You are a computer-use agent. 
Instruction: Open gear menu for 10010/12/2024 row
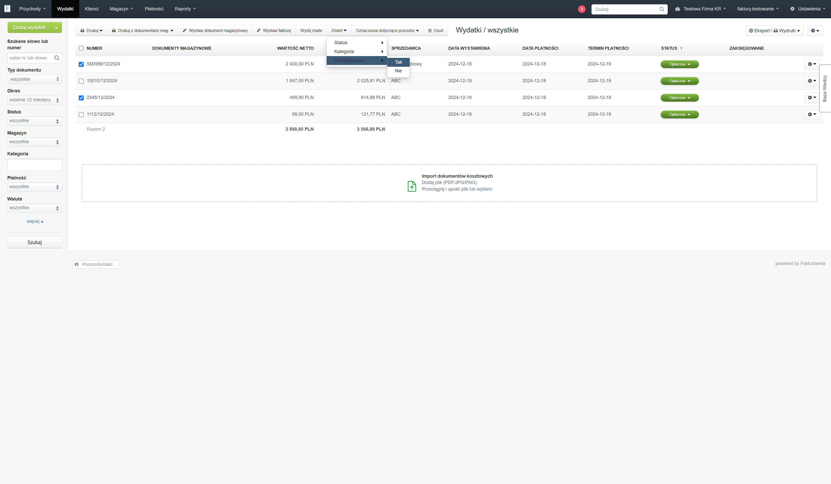[812, 81]
